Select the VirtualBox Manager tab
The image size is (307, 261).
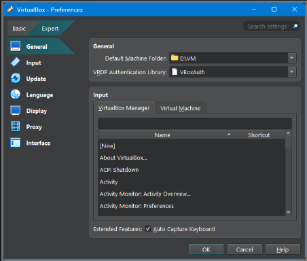pos(124,108)
